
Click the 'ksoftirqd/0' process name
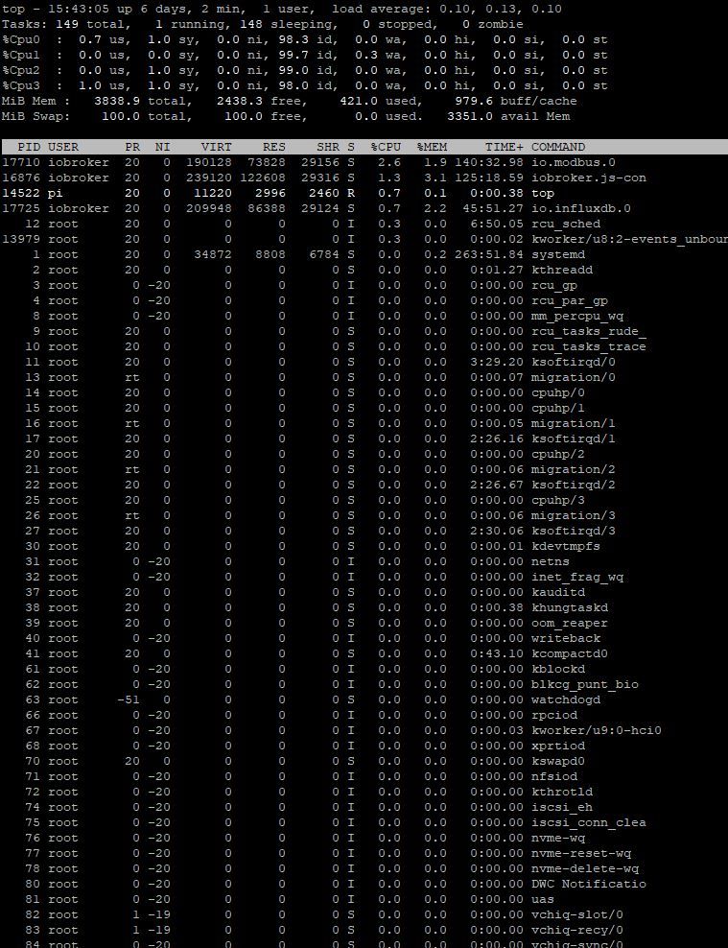tap(574, 362)
